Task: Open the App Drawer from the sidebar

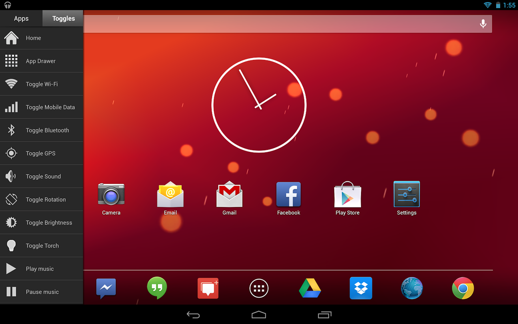Action: [x=41, y=60]
